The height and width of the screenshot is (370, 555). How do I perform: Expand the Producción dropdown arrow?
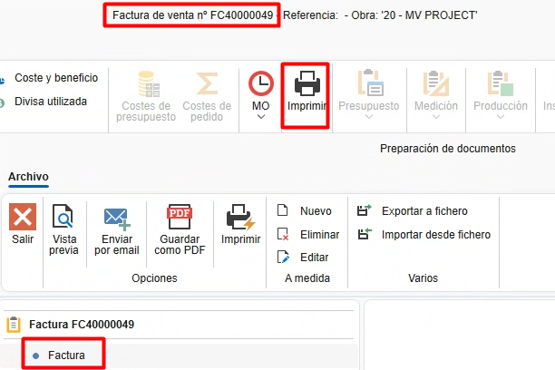point(501,117)
